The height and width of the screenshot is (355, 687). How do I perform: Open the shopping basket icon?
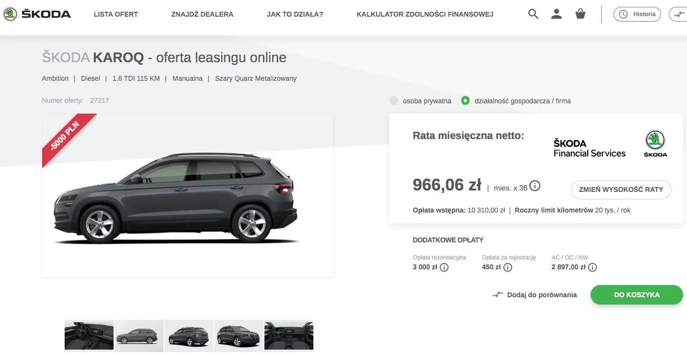click(580, 14)
